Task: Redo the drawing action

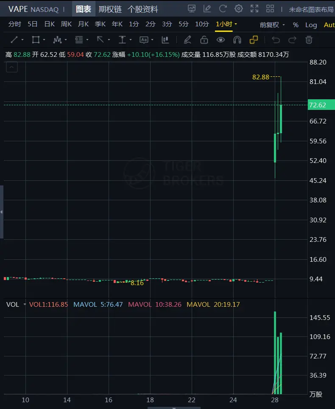Action: pyautogui.click(x=292, y=39)
